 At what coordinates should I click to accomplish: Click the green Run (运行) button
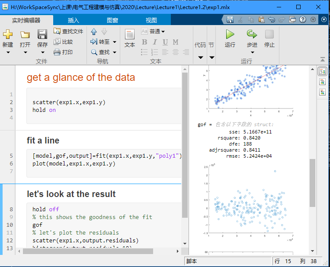tap(230, 35)
